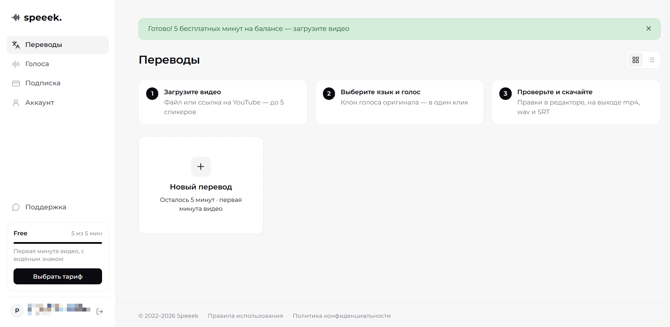Click the profile avatar with letter Р
Viewport: 670px width, 327px height.
(x=17, y=311)
